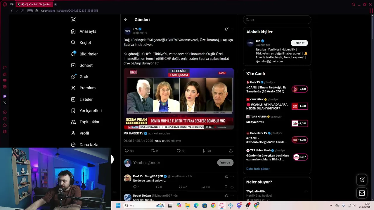Image resolution: width=374 pixels, height=210 pixels.
Task: View site info via the padlock icon
Action: (x=37, y=11)
